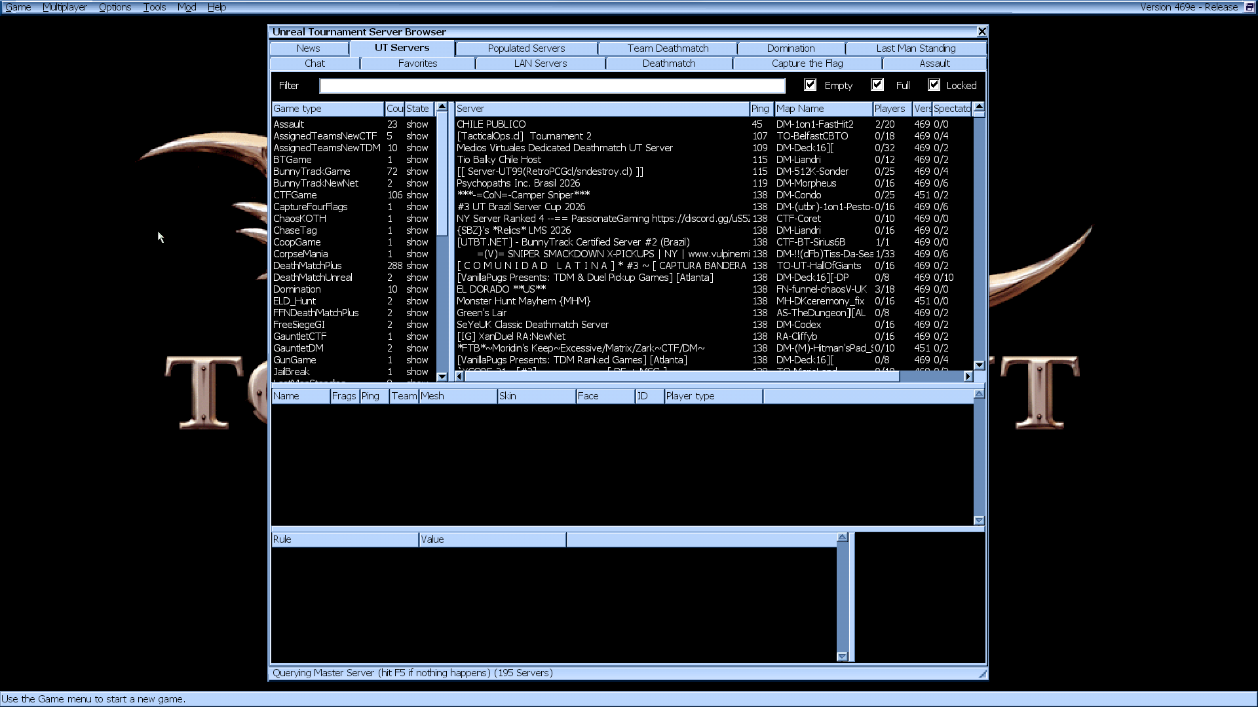Close the Server Browser window
Screen dimensions: 1258x707
[x=982, y=32]
